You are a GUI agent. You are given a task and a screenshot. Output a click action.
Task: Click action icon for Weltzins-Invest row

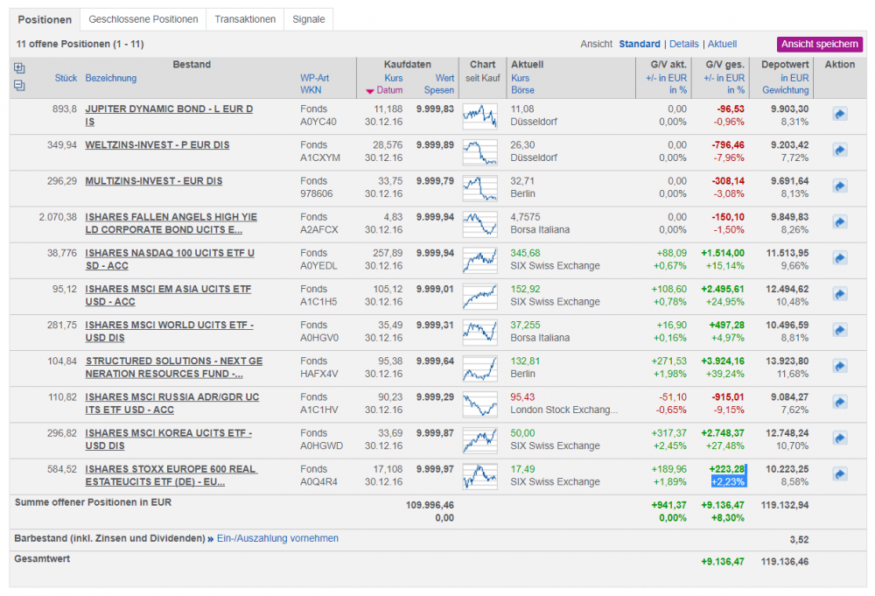pos(839,151)
